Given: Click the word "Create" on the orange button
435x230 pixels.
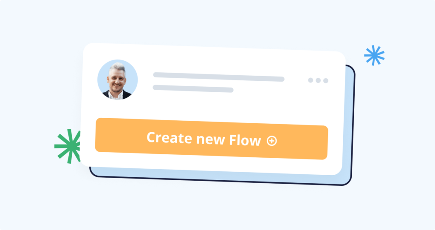Looking at the screenshot, I should 169,137.
